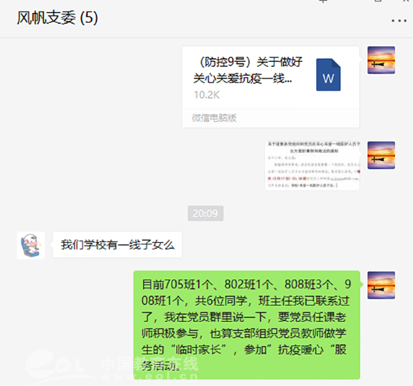Image resolution: width=413 pixels, height=386 pixels.
Task: Click the 10.2K file size label
Action: (206, 95)
